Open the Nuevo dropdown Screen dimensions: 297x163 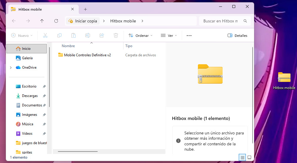22,35
